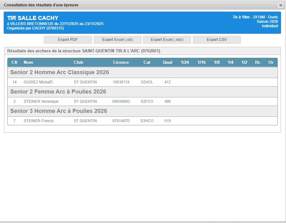Click the Qual column header

[x=167, y=62]
